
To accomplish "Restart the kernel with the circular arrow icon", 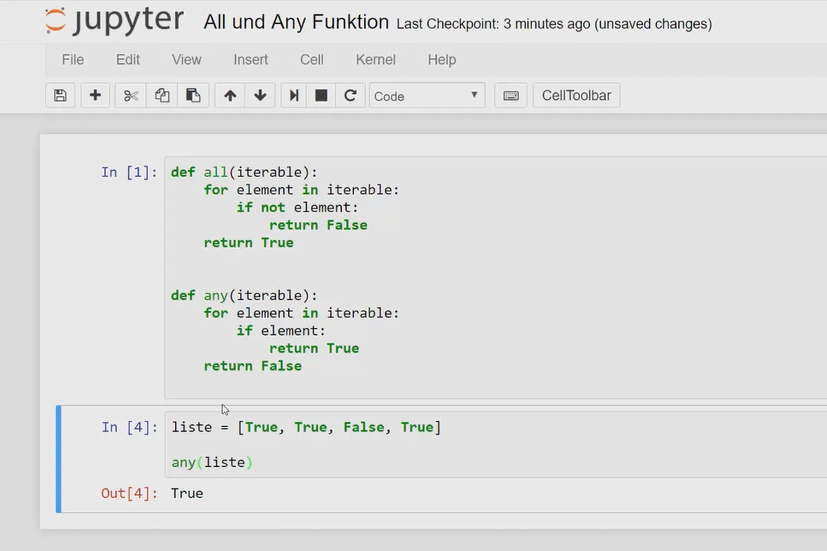I will [350, 96].
